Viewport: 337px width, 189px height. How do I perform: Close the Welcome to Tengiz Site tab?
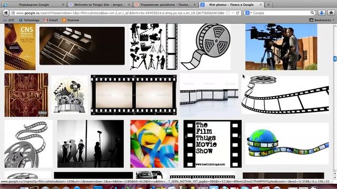click(129, 5)
